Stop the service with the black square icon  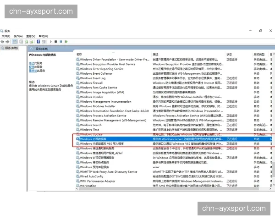tap(55, 42)
